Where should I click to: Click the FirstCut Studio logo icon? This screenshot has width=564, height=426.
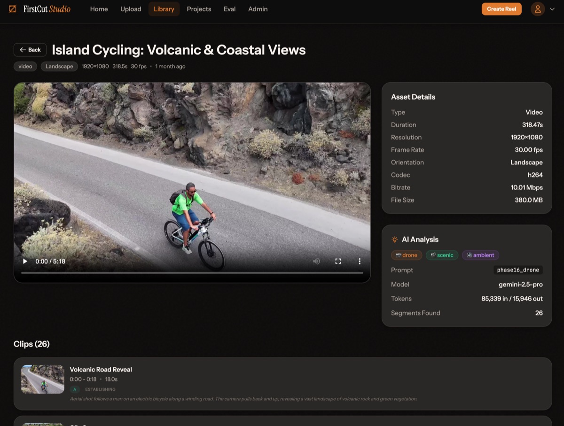tap(12, 8)
